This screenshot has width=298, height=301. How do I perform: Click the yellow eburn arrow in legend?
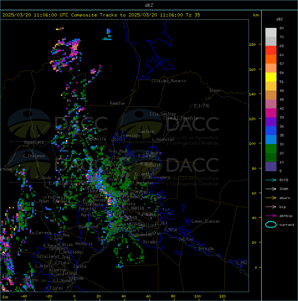click(x=271, y=198)
